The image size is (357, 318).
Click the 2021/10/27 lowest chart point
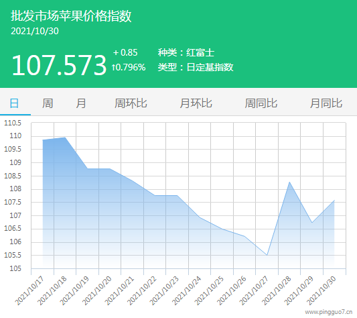(x=267, y=255)
